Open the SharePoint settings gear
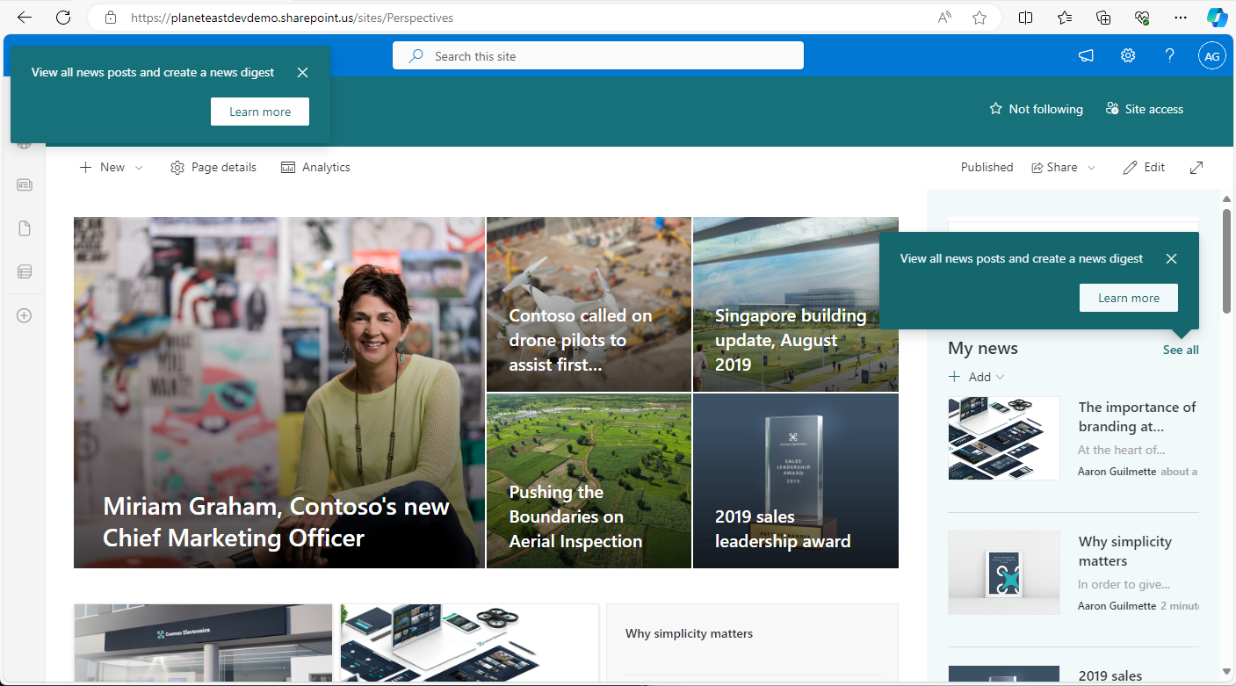 (1127, 55)
